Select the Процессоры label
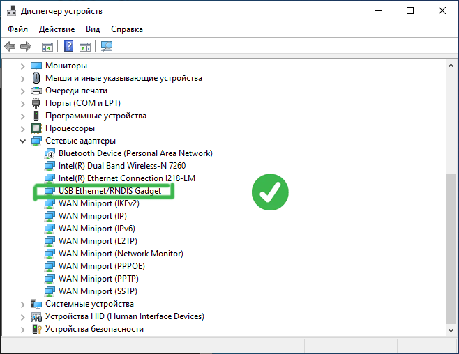459x354 pixels. (x=70, y=128)
